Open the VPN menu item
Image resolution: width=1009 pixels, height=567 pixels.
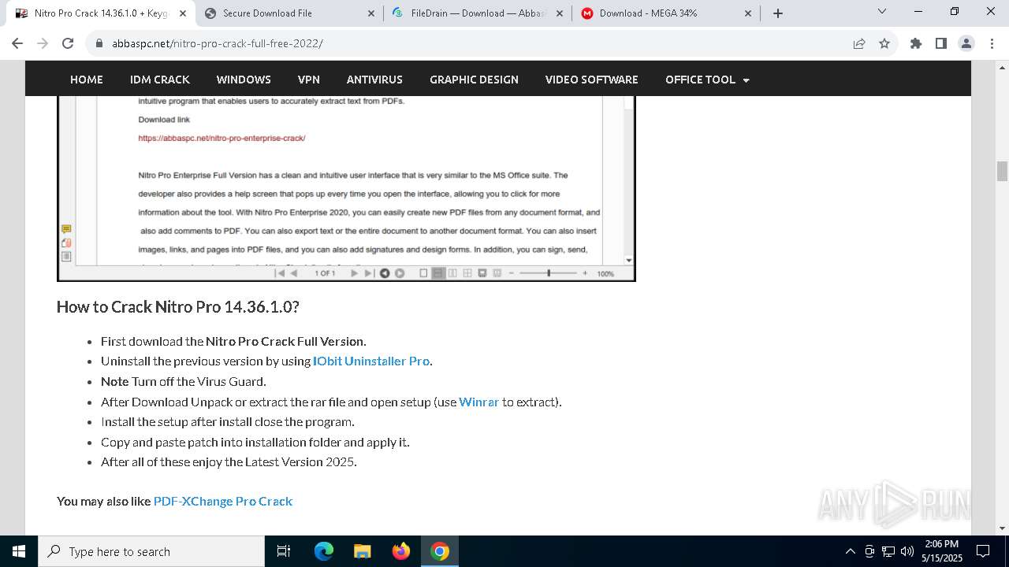coord(309,80)
